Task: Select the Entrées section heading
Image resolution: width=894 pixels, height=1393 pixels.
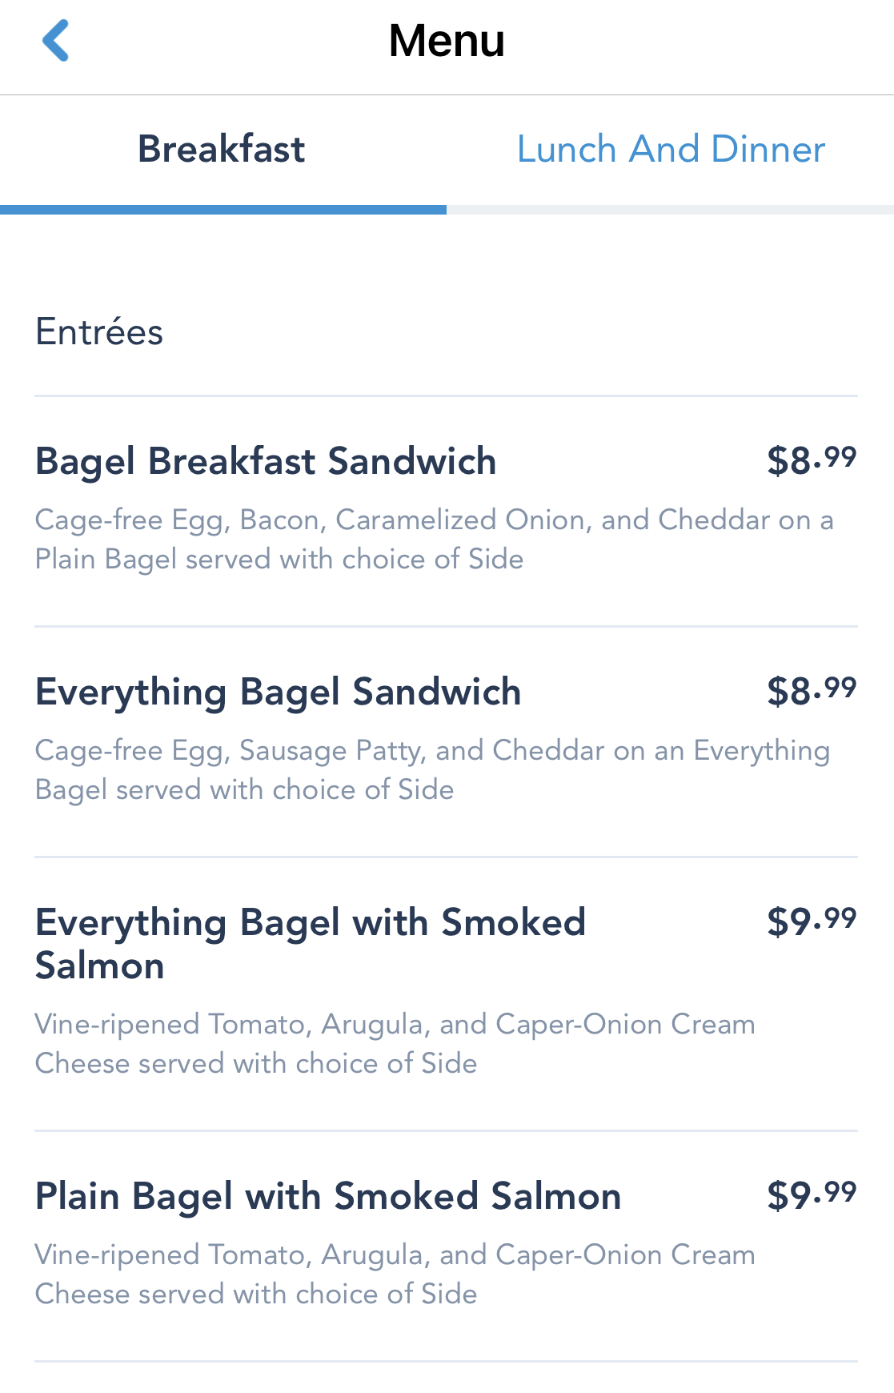Action: pyautogui.click(x=99, y=332)
